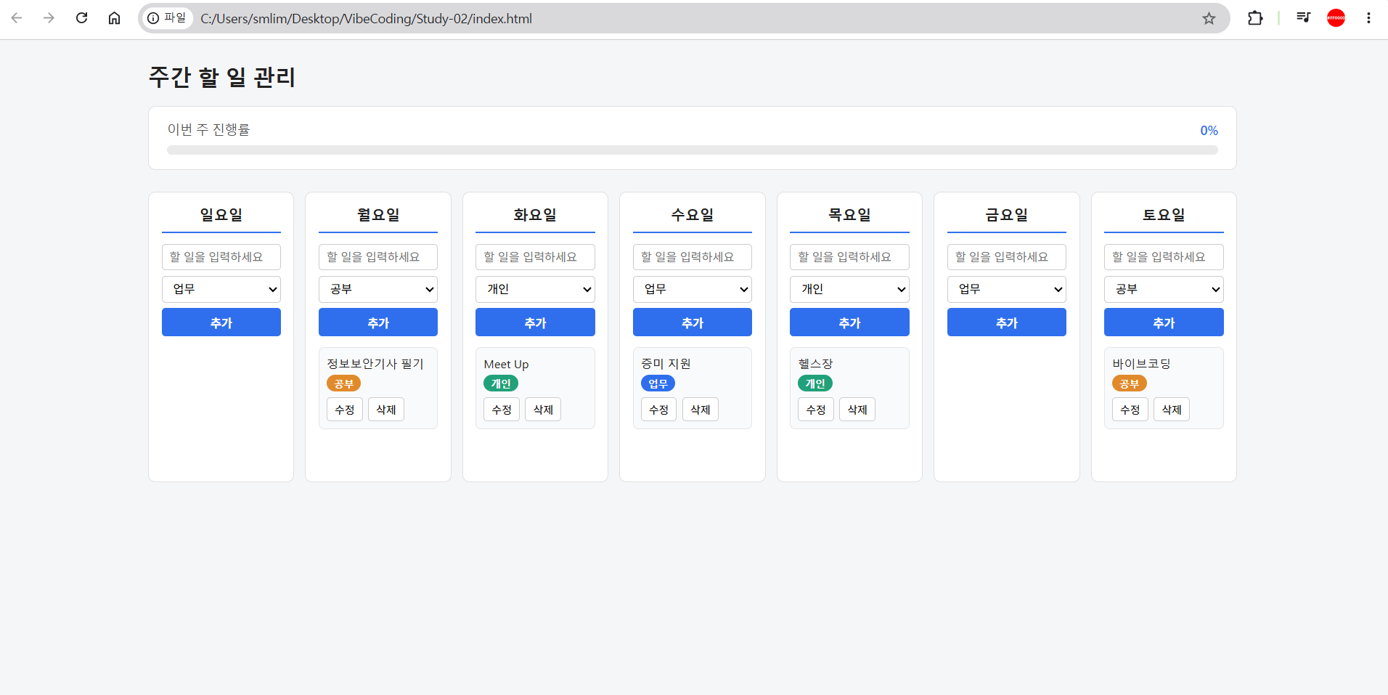Open the extensions puzzle icon
Screen dimensions: 1388x695
coord(1255,18)
